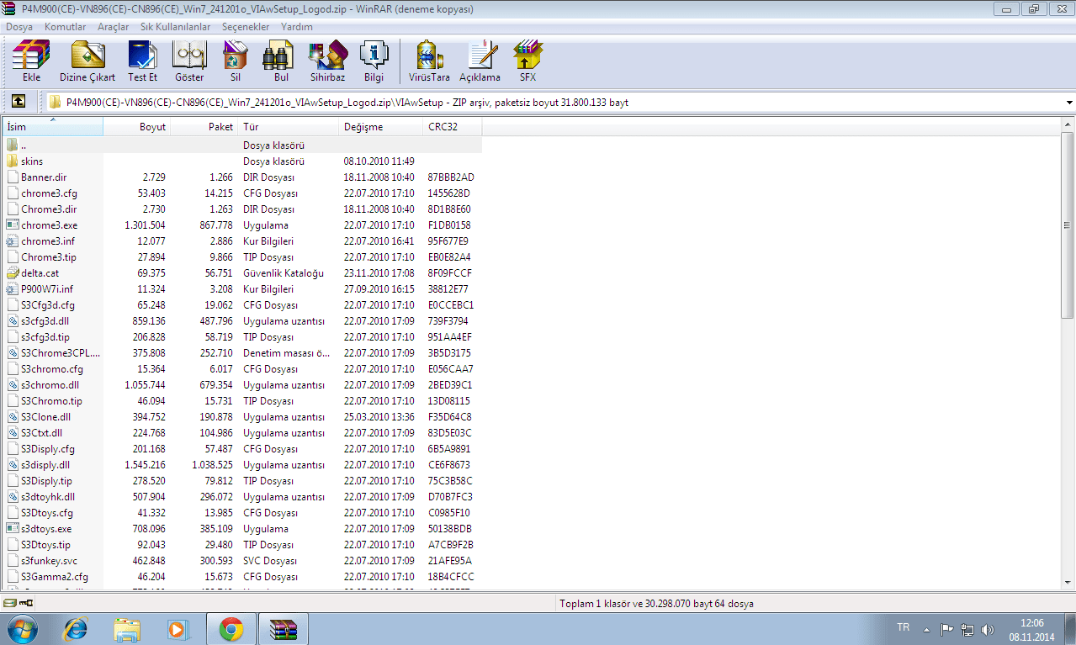The height and width of the screenshot is (645, 1076).
Task: Click the Windows Start button
Action: [x=23, y=628]
